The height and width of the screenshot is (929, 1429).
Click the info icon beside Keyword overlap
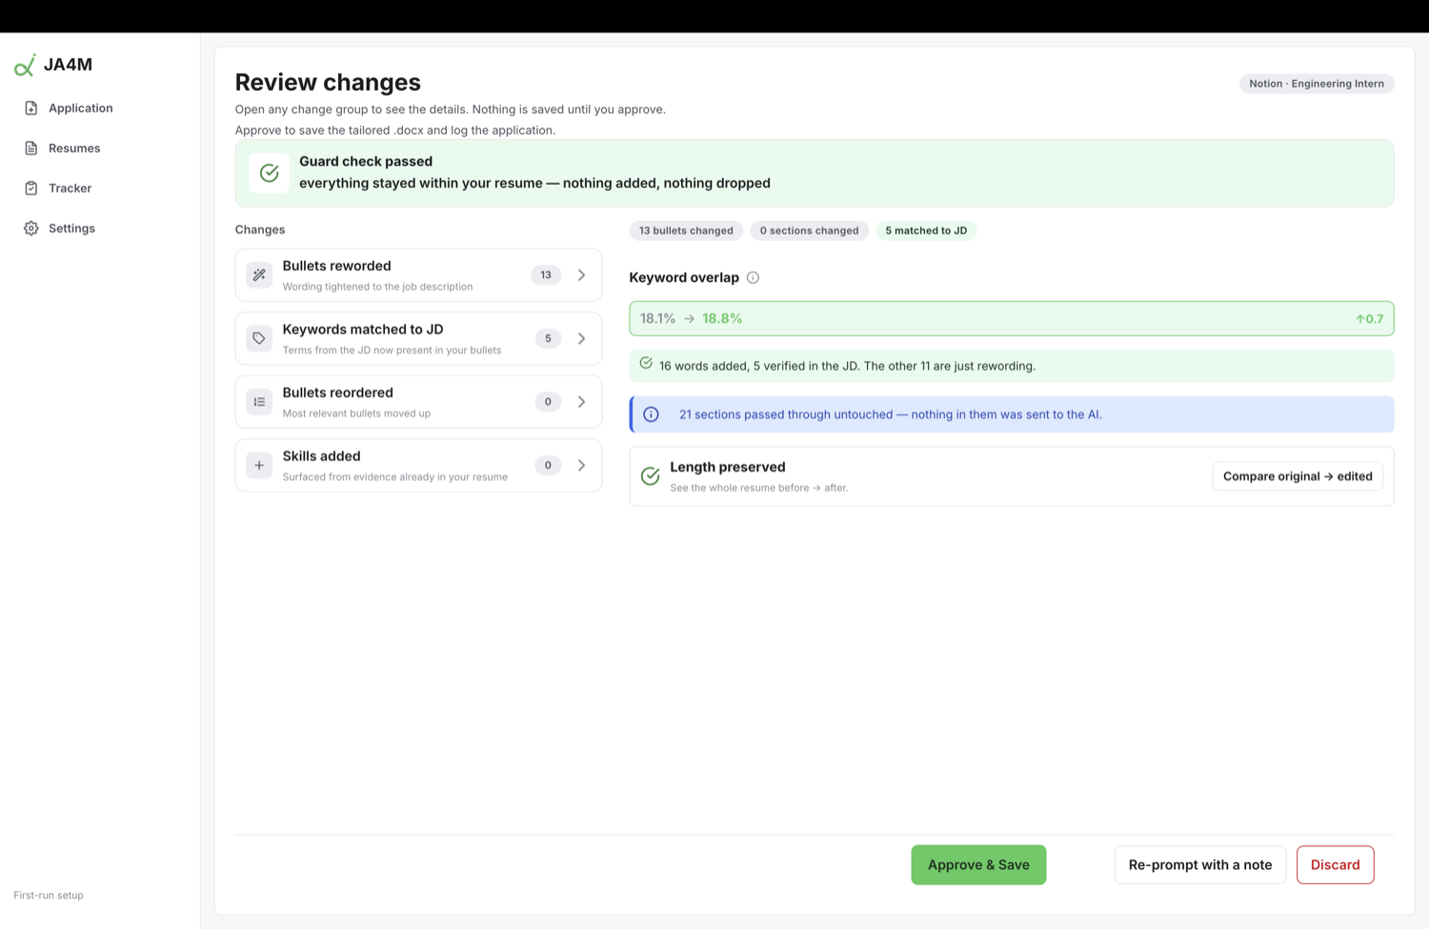point(753,278)
